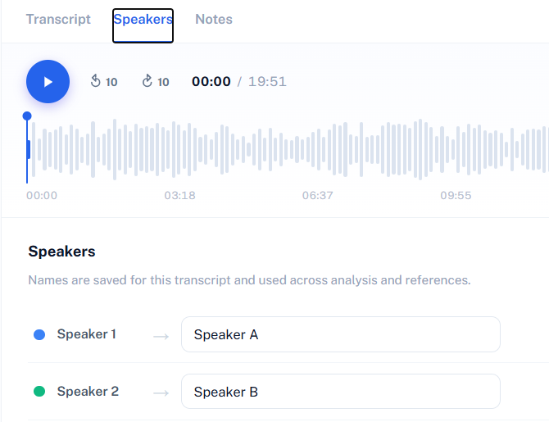
Task: Open the Notes tab
Action: [214, 20]
